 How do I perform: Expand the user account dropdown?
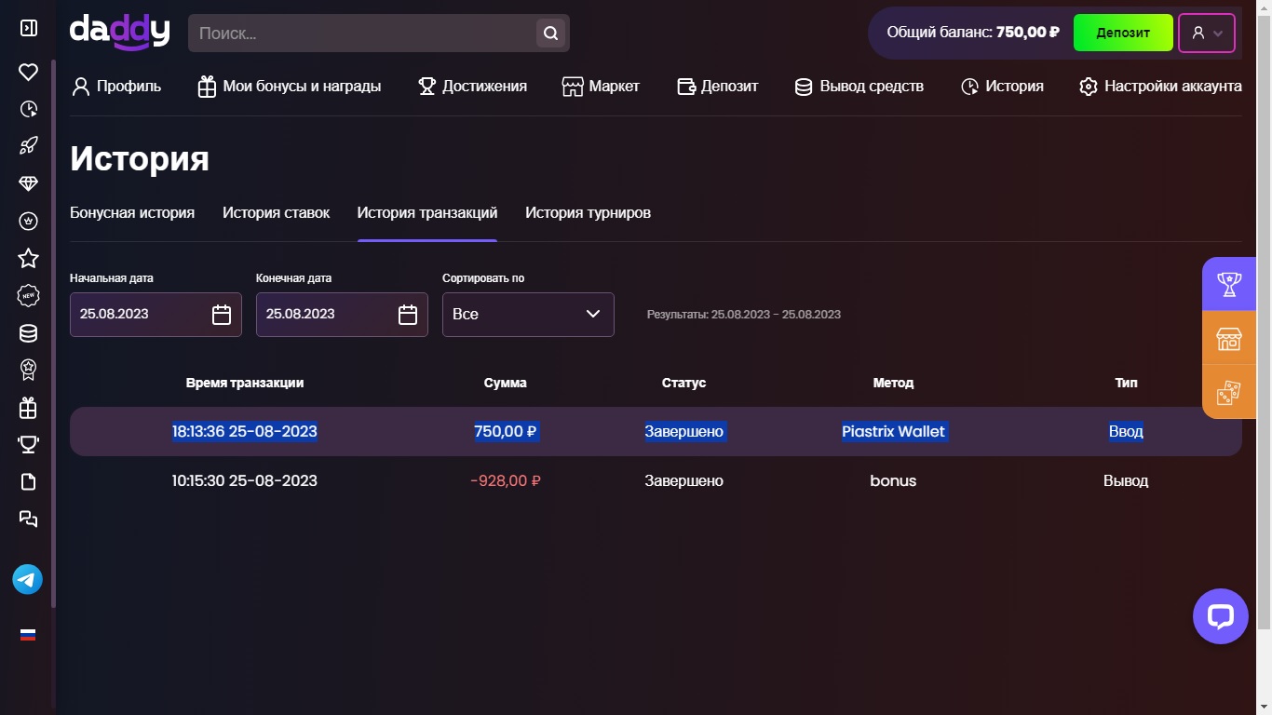coord(1207,33)
